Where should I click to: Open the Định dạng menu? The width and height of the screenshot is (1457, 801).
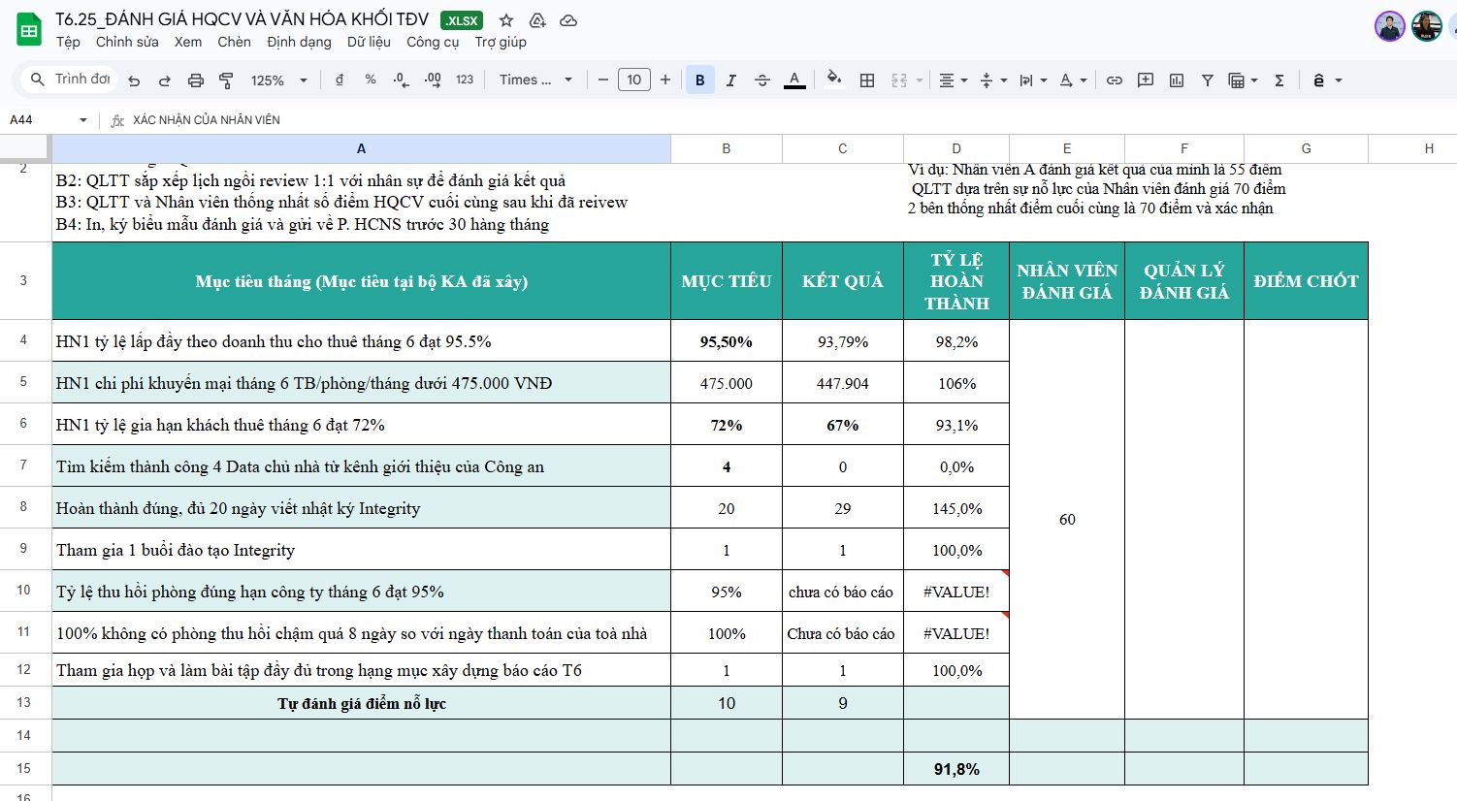click(299, 42)
